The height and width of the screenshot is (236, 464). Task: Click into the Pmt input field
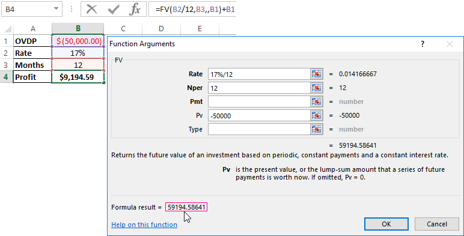(259, 101)
